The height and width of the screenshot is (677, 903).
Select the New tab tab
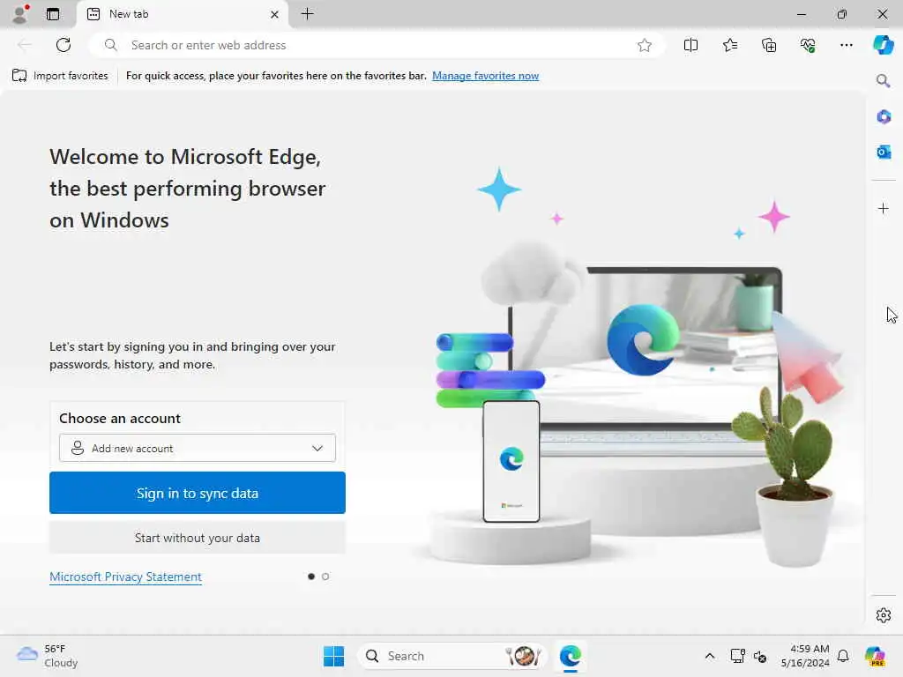[x=183, y=14]
